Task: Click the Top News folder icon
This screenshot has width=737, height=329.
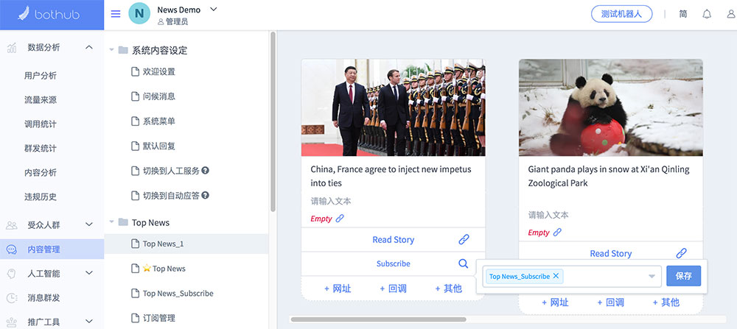Action: [123, 222]
